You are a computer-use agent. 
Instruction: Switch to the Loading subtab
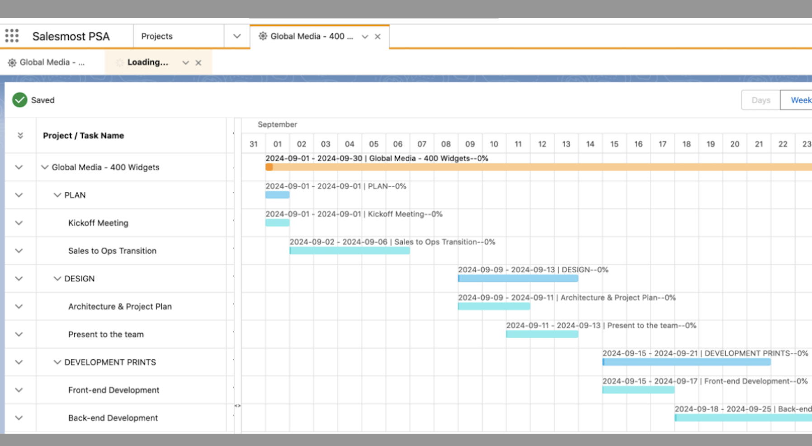tap(147, 62)
